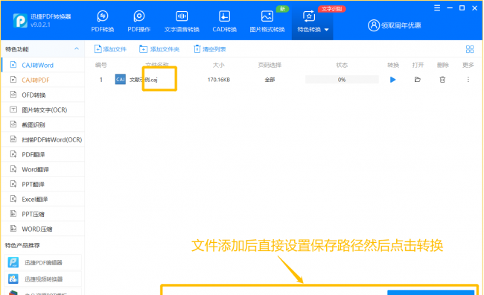Open the CAD转换 tab

coord(224,21)
